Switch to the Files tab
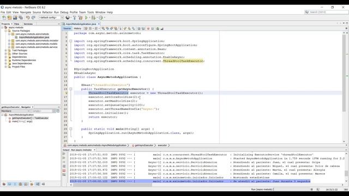Image resolution: width=349 pixels, height=196 pixels. 17,24
